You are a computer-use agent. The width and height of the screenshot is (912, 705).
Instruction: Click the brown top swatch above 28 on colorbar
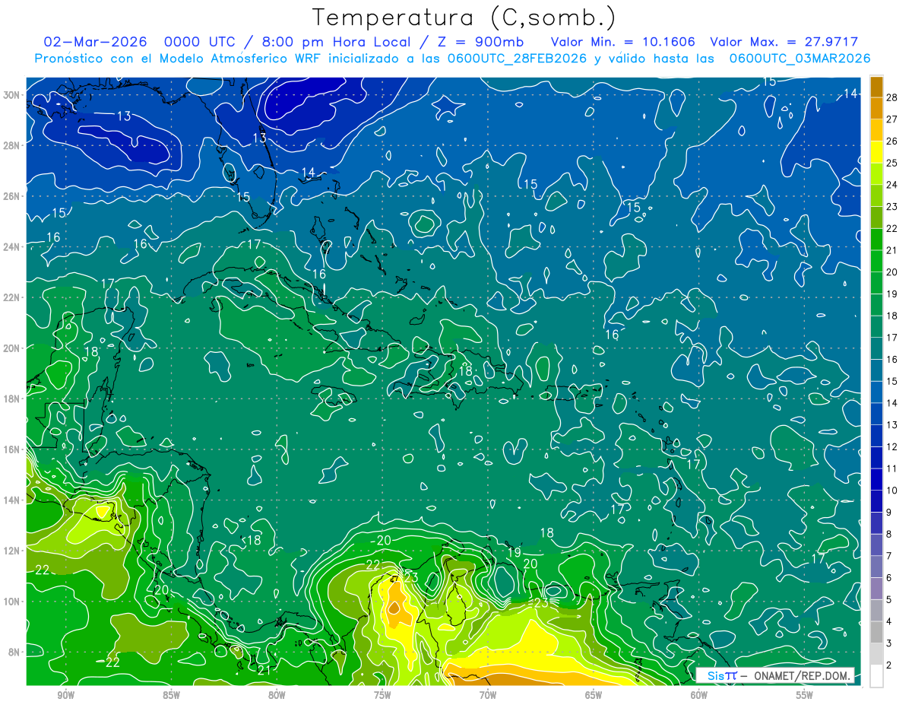pyautogui.click(x=876, y=87)
